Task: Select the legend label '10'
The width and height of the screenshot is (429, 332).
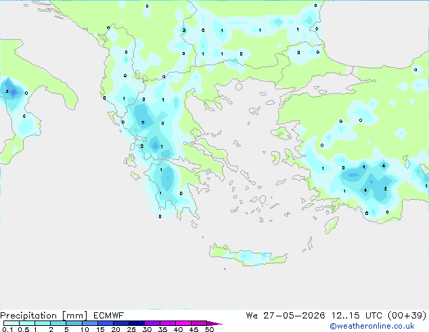Action: point(85,329)
